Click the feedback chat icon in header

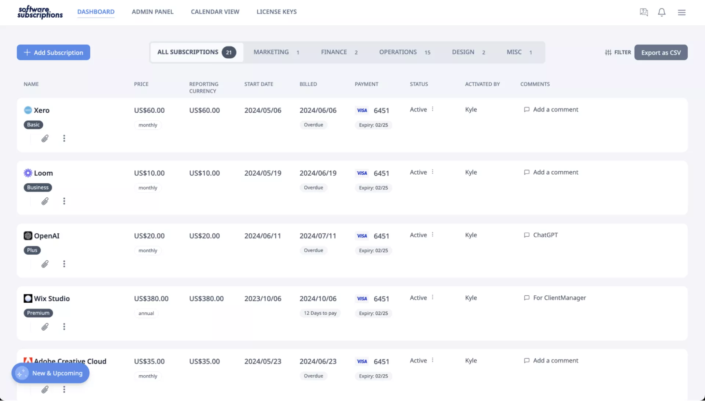(643, 12)
